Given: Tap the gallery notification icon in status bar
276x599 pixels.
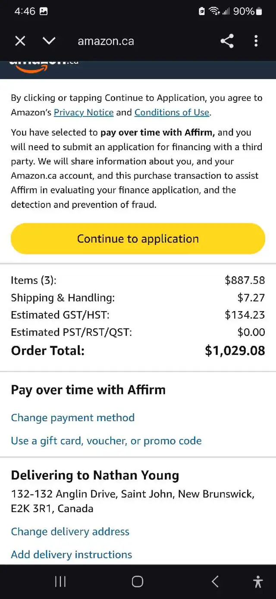Looking at the screenshot, I should tap(44, 12).
